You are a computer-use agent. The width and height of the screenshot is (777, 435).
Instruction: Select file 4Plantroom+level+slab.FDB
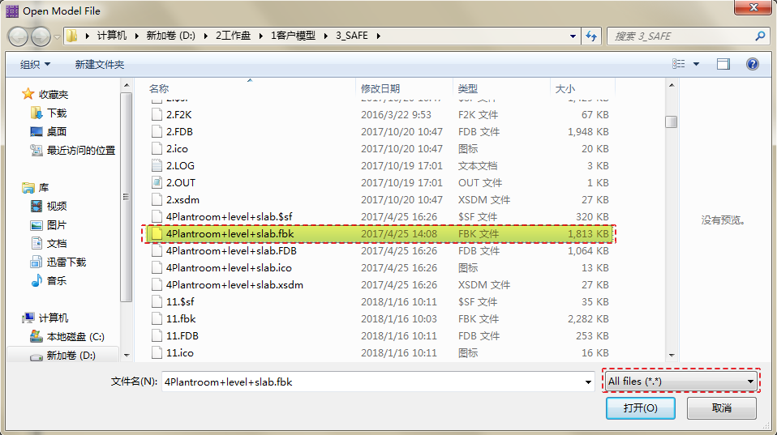pyautogui.click(x=231, y=250)
